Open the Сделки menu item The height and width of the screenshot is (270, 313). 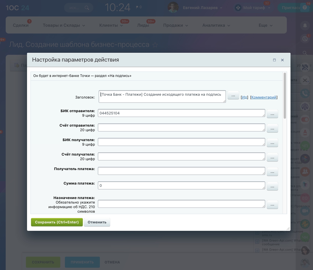coord(21,25)
